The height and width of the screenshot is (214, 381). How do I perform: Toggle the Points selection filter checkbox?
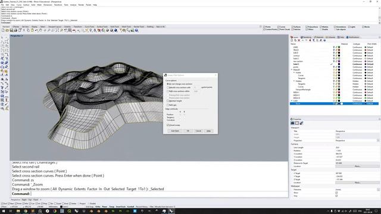[x=264, y=27]
